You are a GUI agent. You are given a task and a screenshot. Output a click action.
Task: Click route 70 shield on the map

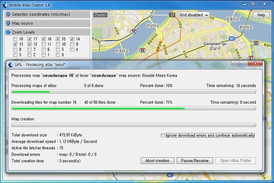[134, 32]
